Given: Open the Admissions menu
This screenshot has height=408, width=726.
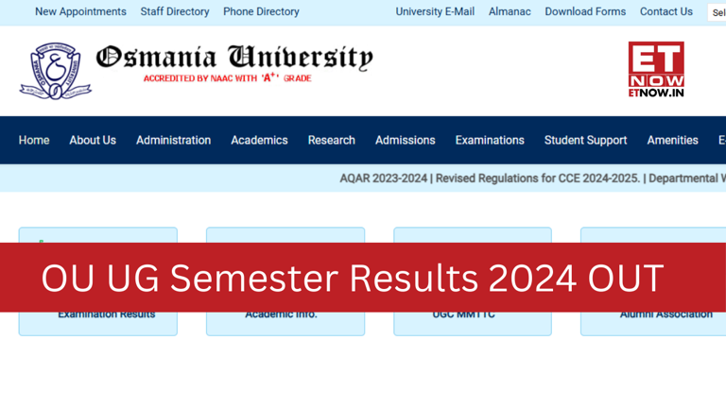Looking at the screenshot, I should 405,140.
